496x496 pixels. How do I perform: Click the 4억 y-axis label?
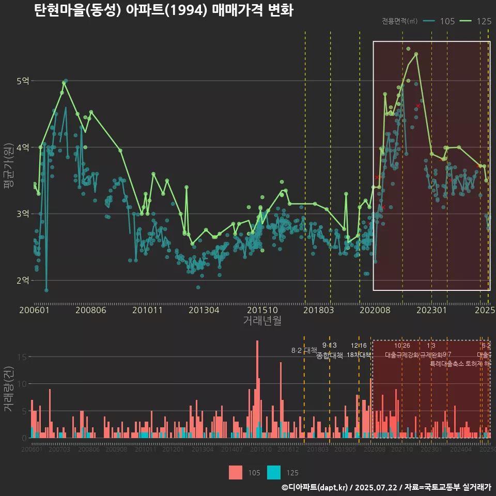tap(23, 147)
